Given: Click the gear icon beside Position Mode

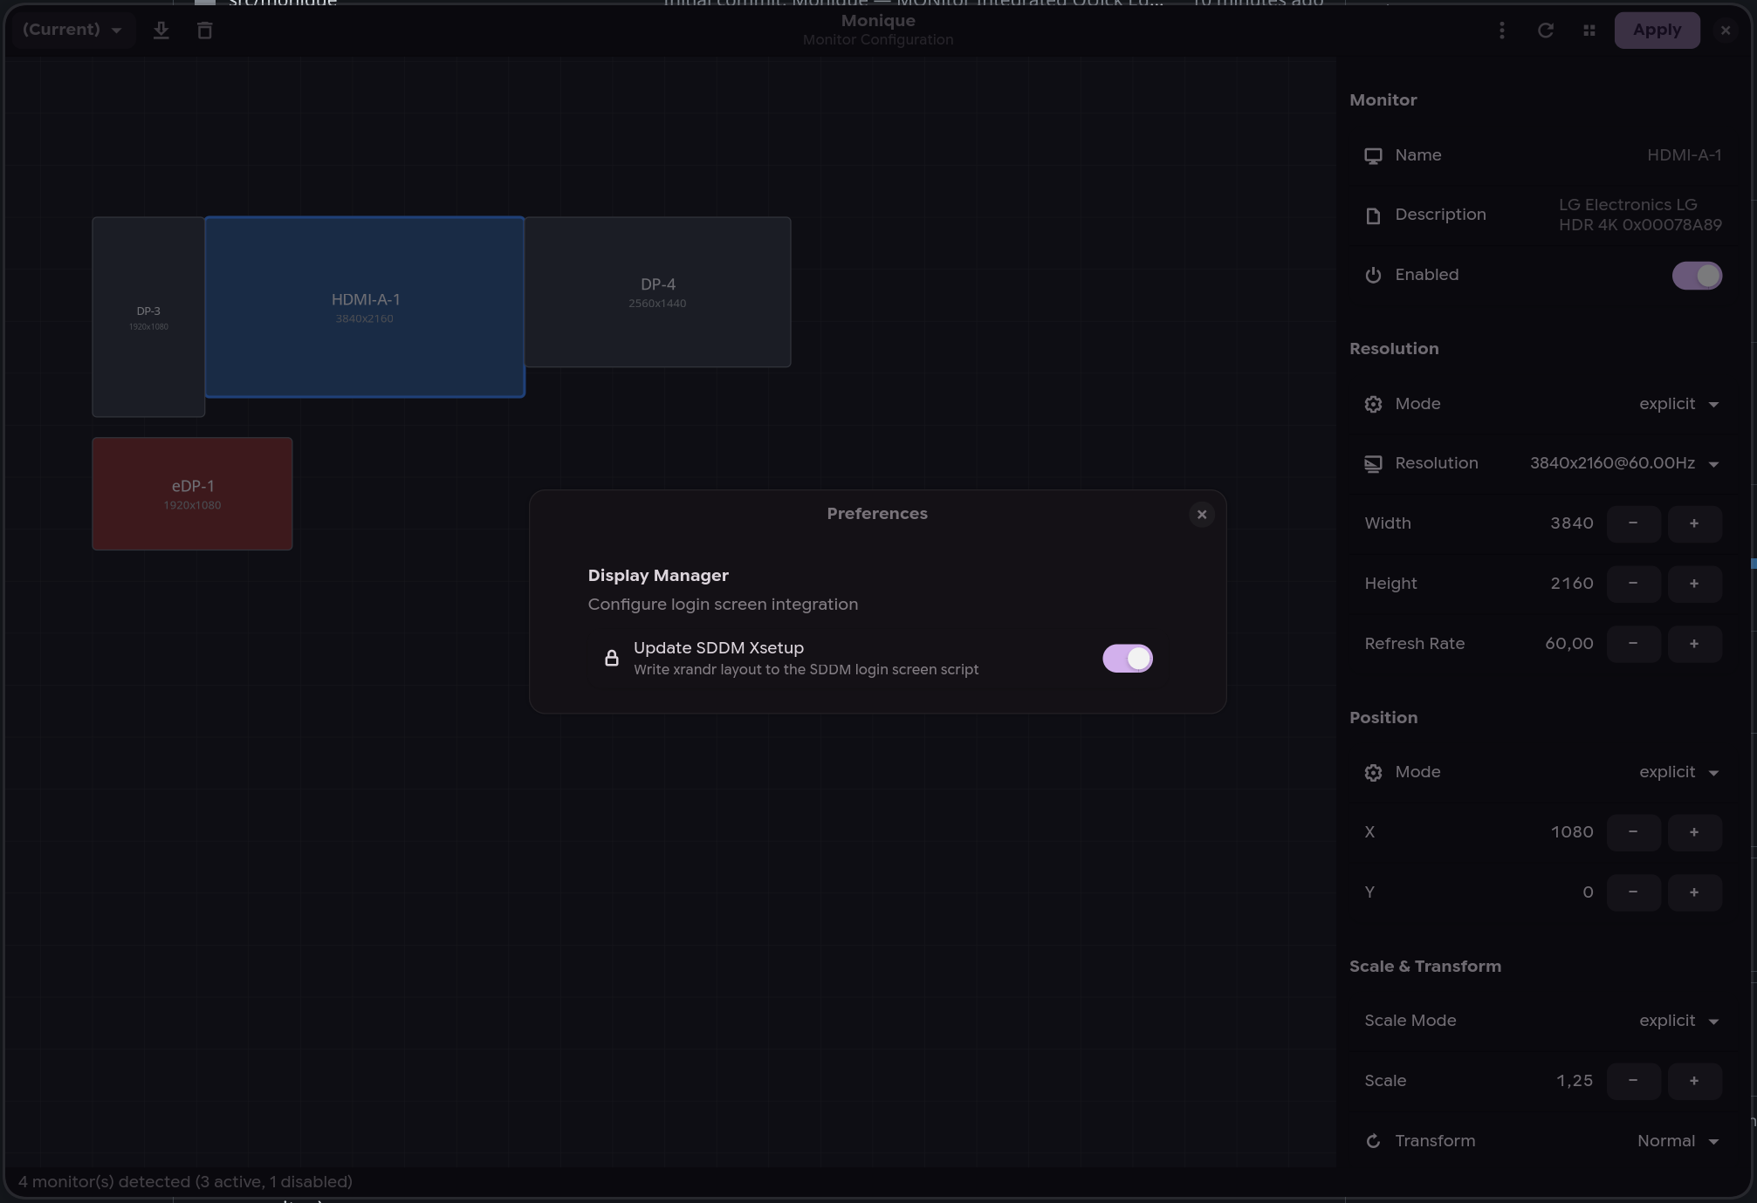Looking at the screenshot, I should click(x=1372, y=772).
